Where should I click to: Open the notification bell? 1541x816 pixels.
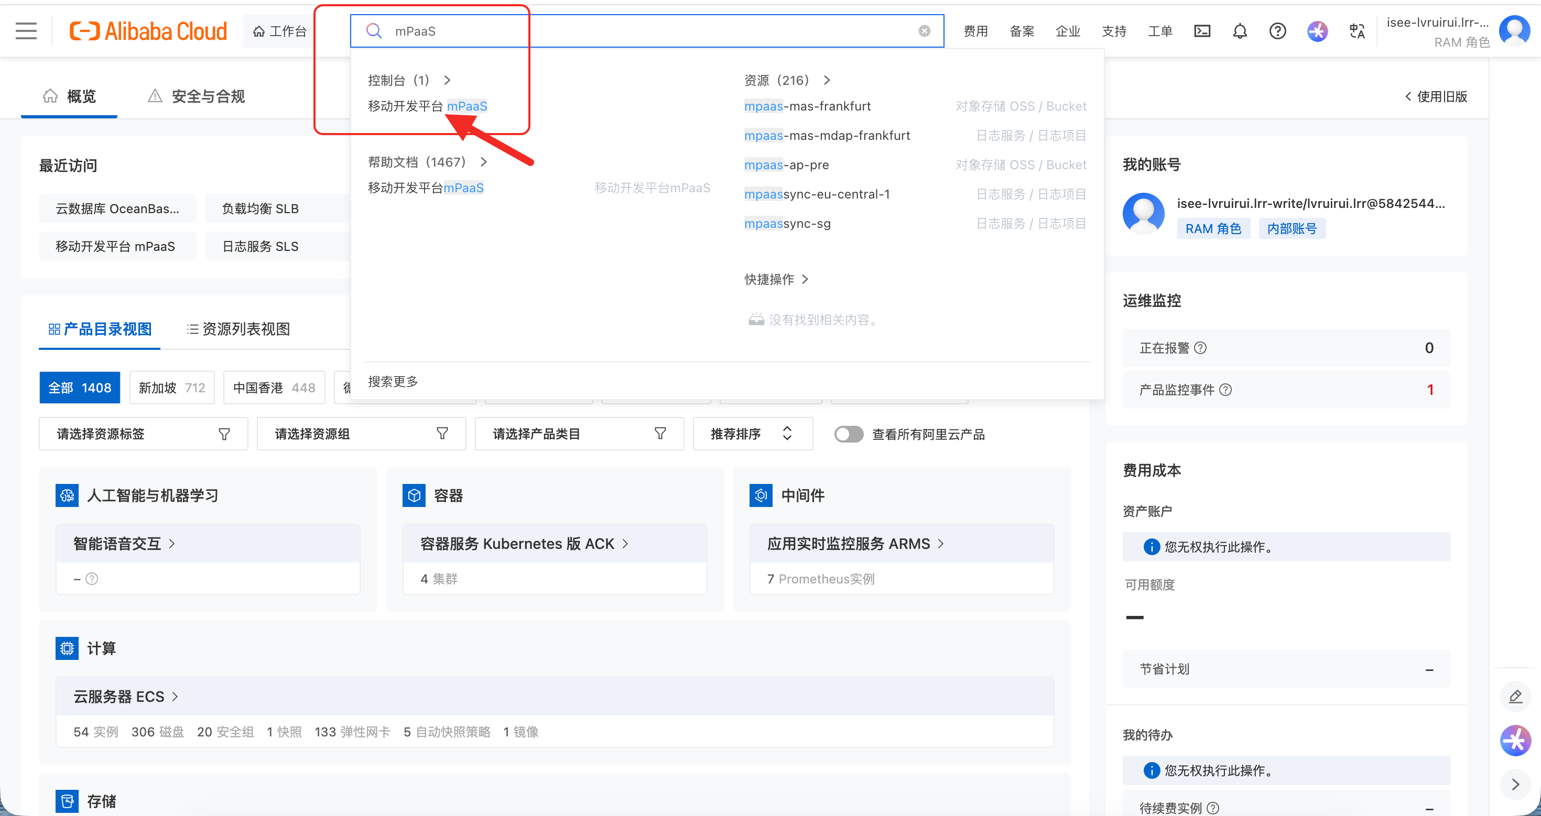1240,31
